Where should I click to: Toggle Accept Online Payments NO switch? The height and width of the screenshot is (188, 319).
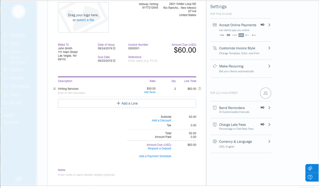262,25
